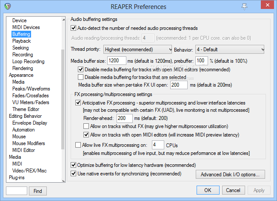Image resolution: width=277 pixels, height=201 pixels.
Task: Click the OK button
Action: coord(208,190)
